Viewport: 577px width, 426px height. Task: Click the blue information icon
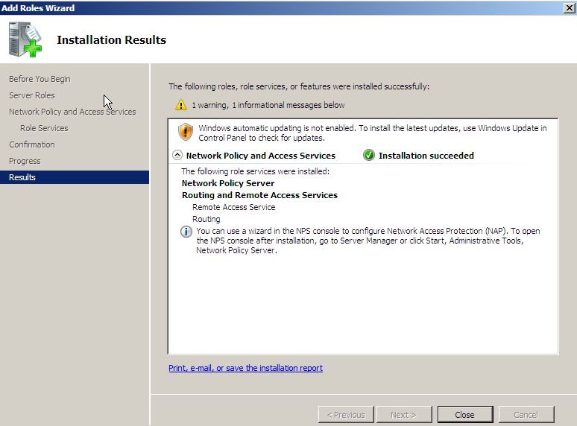[186, 232]
